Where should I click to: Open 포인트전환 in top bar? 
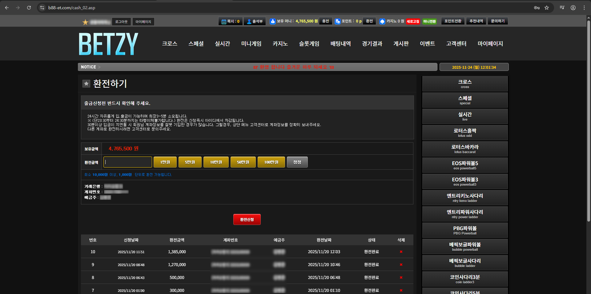(453, 21)
